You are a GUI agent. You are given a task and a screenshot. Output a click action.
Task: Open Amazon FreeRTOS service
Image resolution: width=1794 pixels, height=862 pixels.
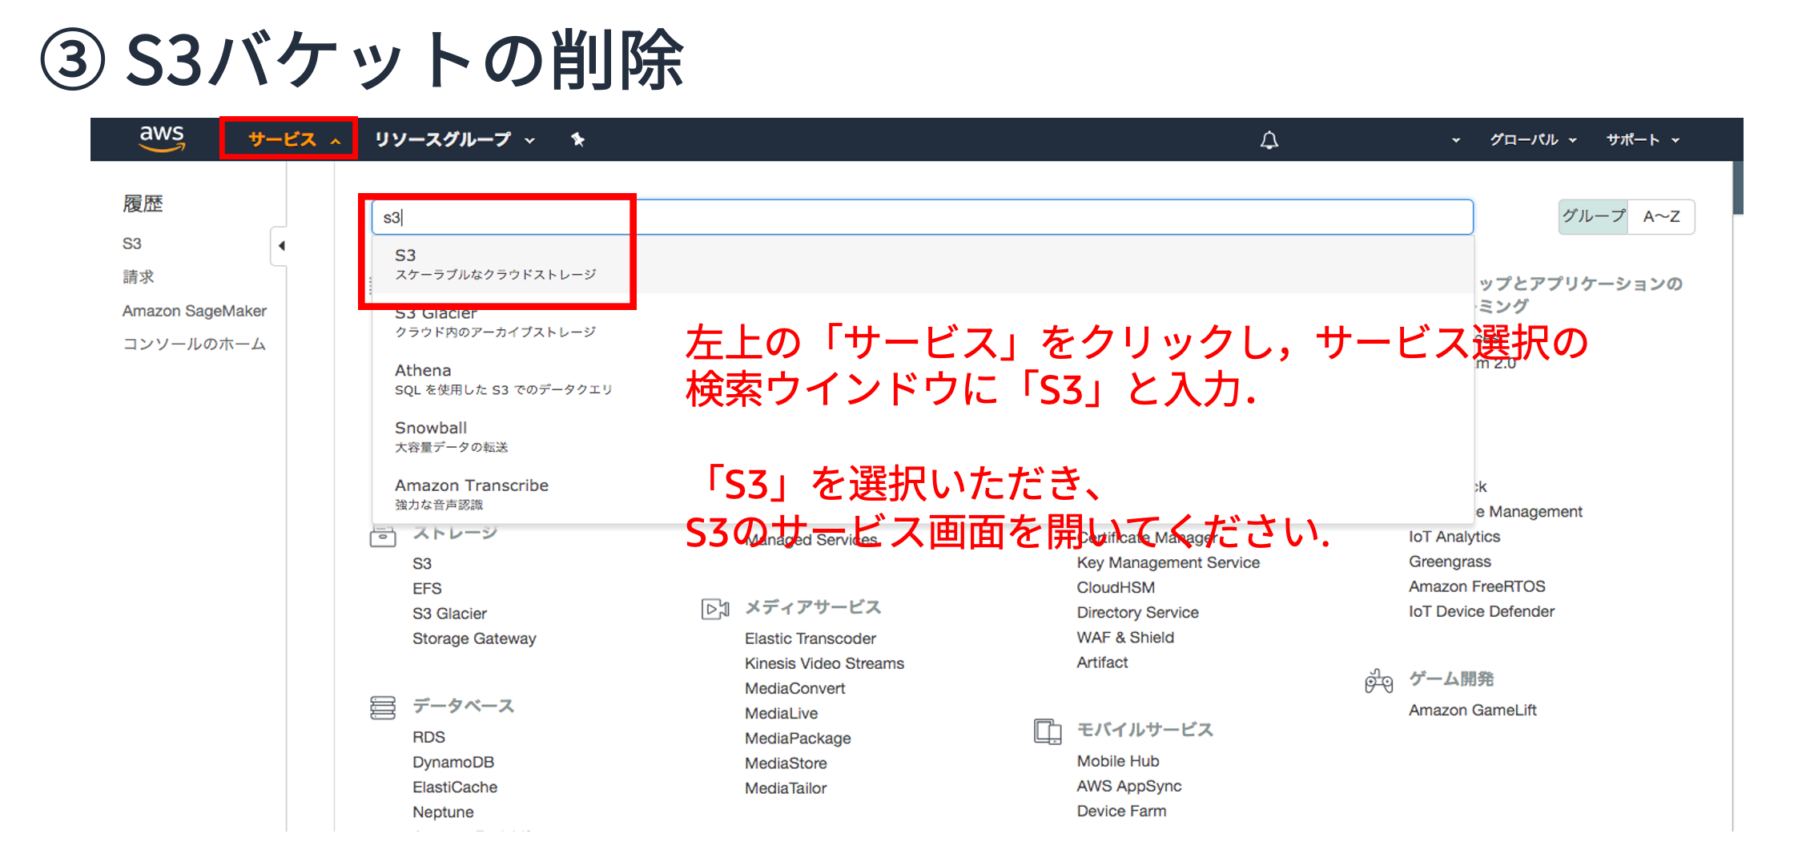point(1477,586)
